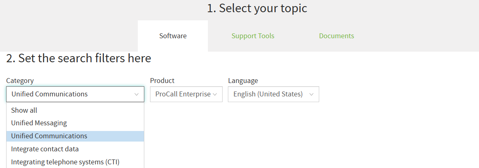Click the Product field label
This screenshot has height=168, width=479.
tap(162, 81)
